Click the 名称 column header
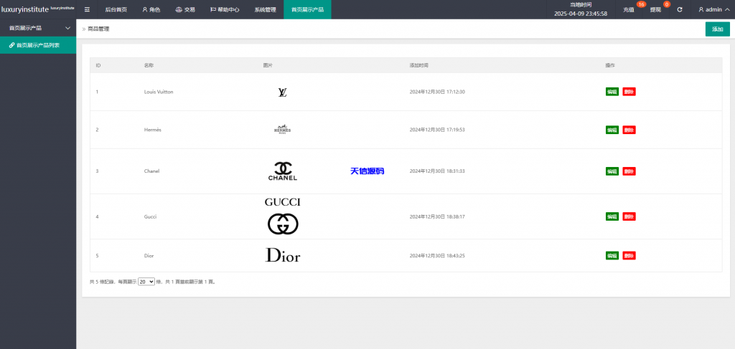Image resolution: width=735 pixels, height=349 pixels. coord(149,65)
